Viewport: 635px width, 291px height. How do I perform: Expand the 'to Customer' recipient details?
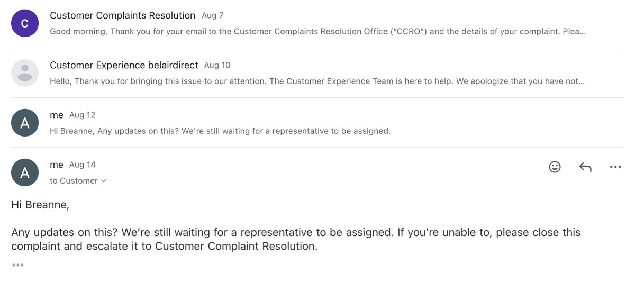78,180
